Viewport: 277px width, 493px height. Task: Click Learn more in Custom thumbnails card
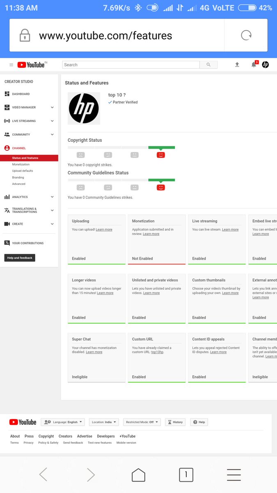coord(230,293)
